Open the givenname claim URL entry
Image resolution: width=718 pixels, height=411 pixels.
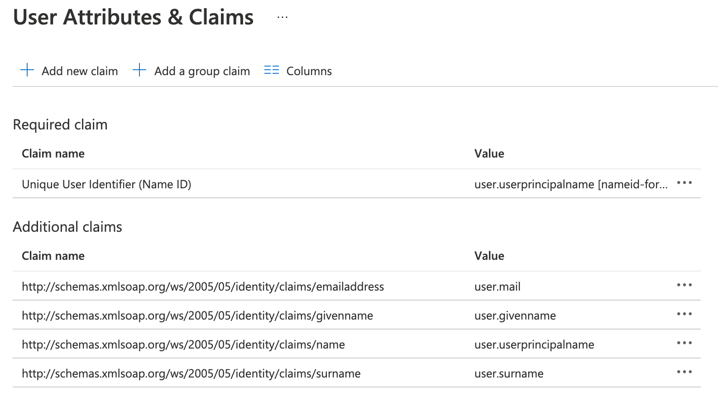pos(197,315)
